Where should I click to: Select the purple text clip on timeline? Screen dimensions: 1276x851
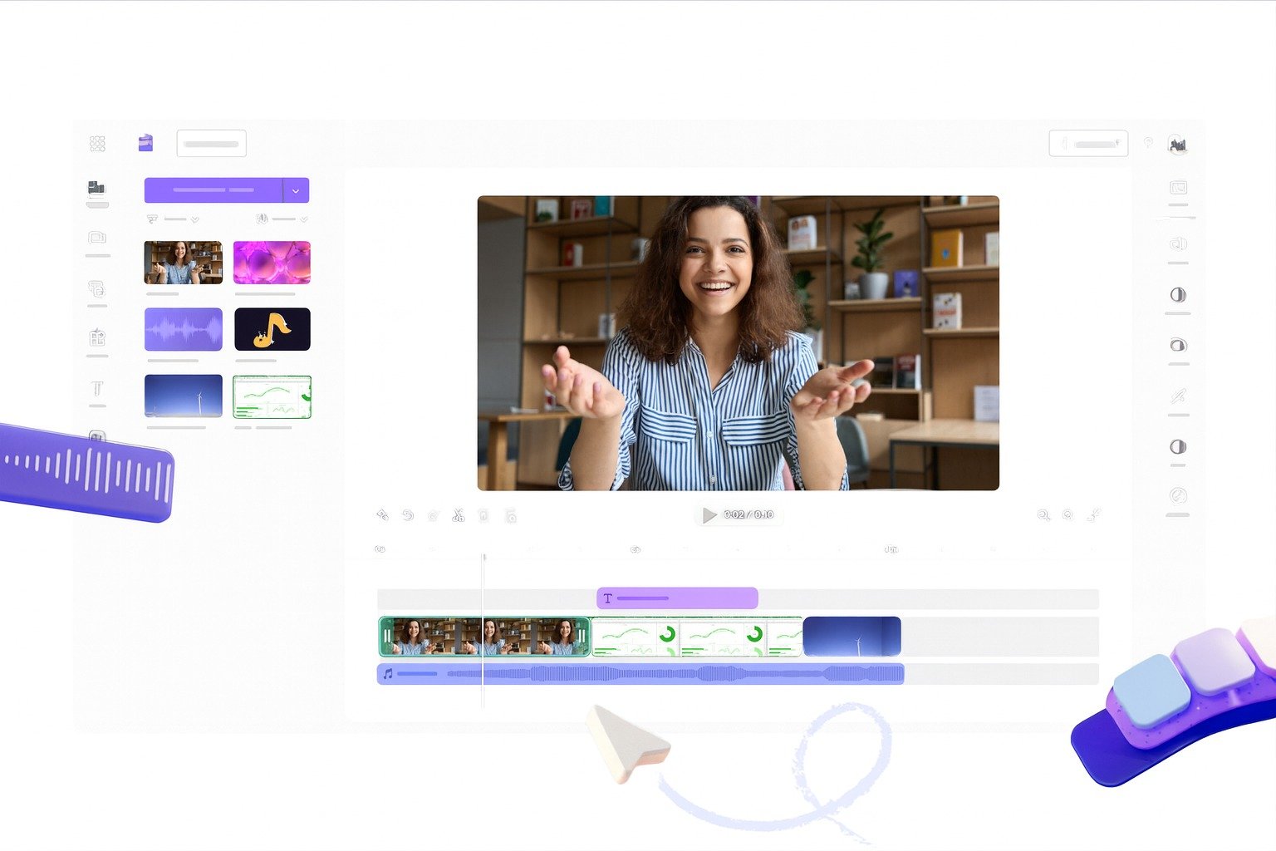[677, 598]
